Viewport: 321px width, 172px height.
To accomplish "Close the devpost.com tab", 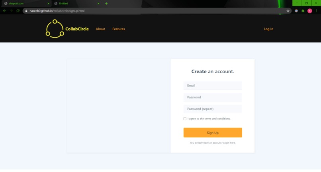I will [x=49, y=4].
